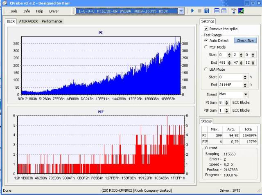Screen dimensions: 262x195
Task: Click the PI graph title
Action: [x=100, y=33]
